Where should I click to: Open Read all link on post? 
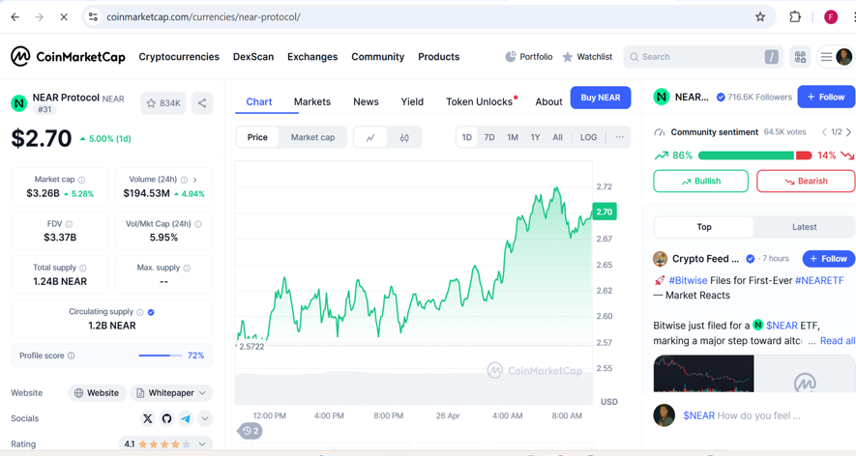click(838, 341)
